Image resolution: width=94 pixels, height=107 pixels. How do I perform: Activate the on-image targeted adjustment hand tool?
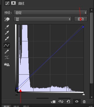click(x=7, y=19)
